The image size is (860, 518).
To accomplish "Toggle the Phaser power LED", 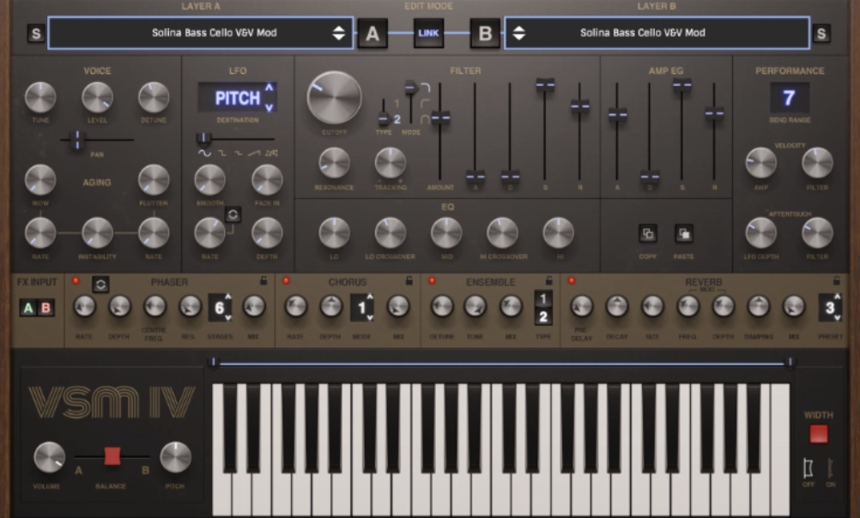I will 76,281.
